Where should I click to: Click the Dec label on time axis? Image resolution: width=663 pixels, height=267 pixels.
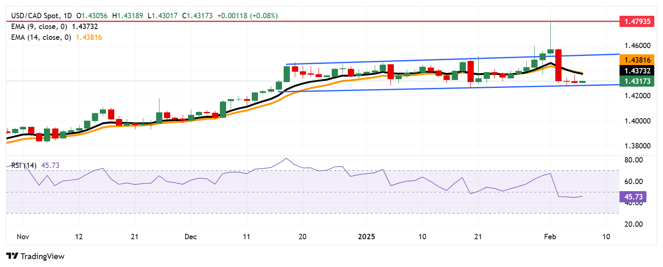coord(190,237)
